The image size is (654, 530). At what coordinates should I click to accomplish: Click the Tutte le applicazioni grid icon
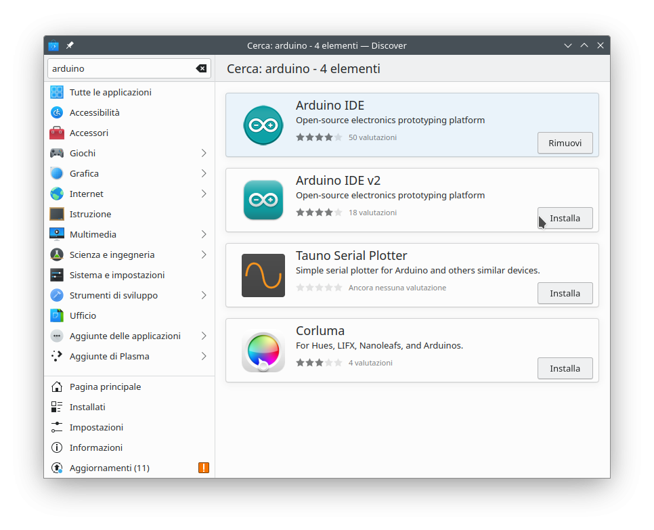pos(57,92)
